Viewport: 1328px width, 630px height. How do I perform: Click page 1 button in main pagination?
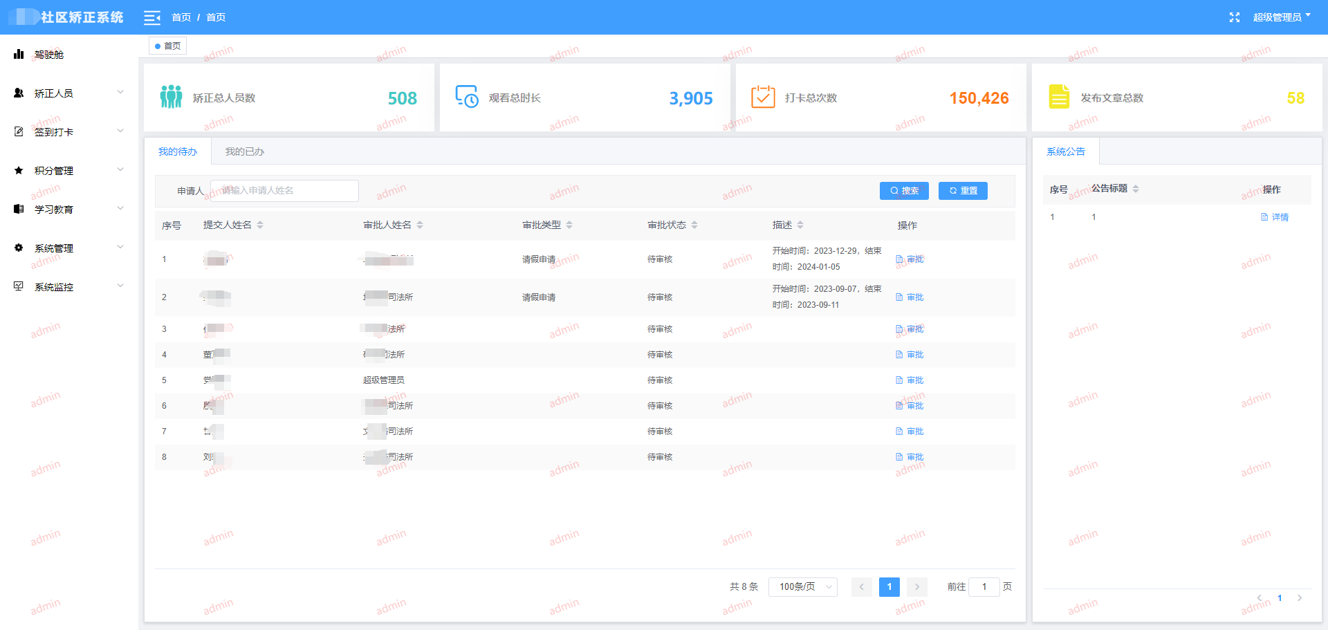click(x=889, y=587)
